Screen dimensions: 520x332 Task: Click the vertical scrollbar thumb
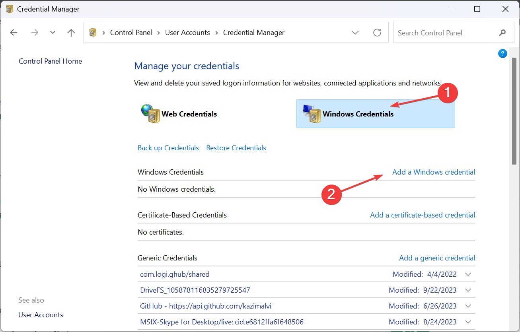pyautogui.click(x=514, y=111)
